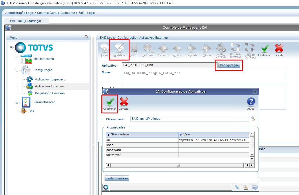299x195 pixels.
Task: Expand the Parametrização tree node
Action: (17, 102)
